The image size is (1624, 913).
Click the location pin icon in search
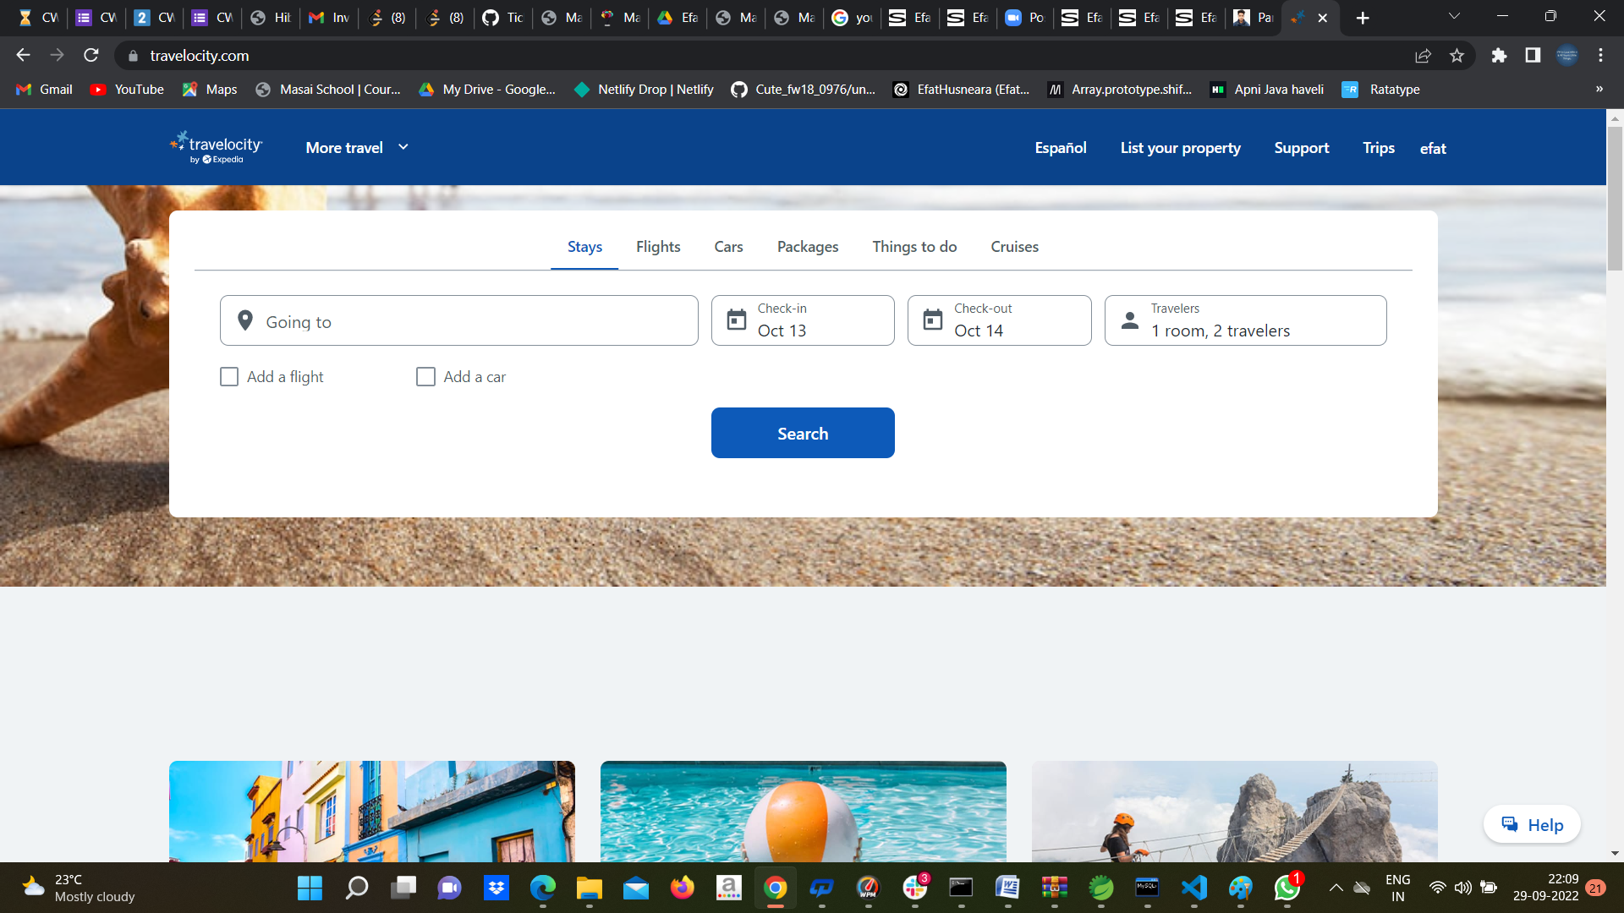[245, 320]
